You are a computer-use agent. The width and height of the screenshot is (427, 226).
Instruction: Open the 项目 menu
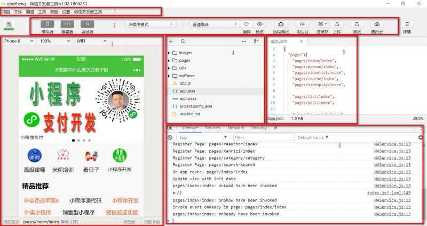point(6,12)
